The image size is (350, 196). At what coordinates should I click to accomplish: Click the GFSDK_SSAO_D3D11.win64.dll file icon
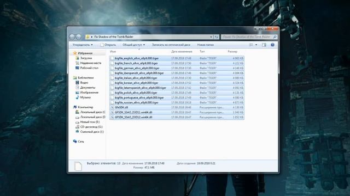pos(112,113)
